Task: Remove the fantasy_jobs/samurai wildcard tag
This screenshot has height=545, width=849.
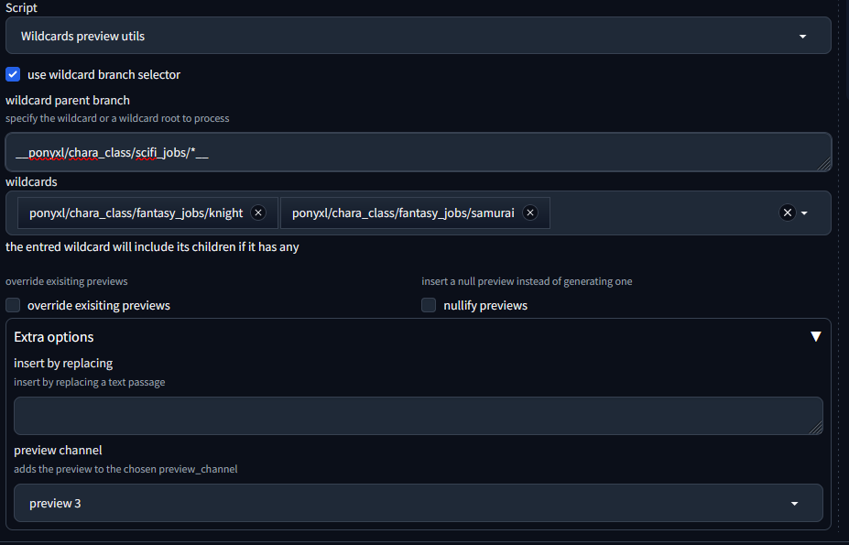Action: pyautogui.click(x=530, y=213)
